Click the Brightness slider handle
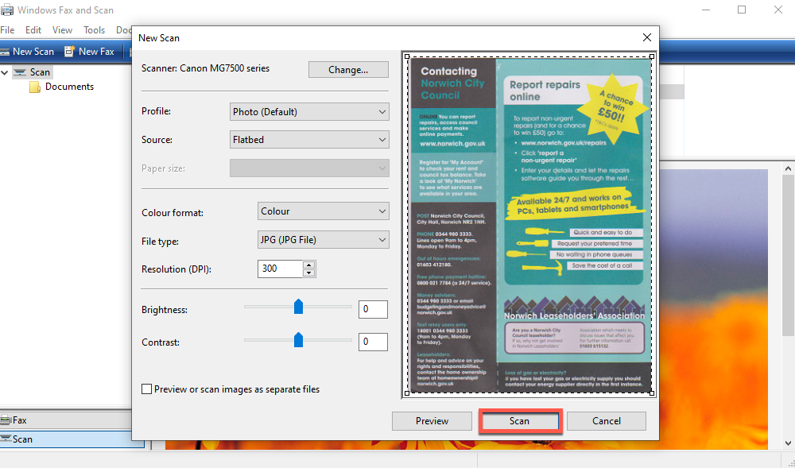Viewport: 795px width, 468px height. pyautogui.click(x=299, y=307)
